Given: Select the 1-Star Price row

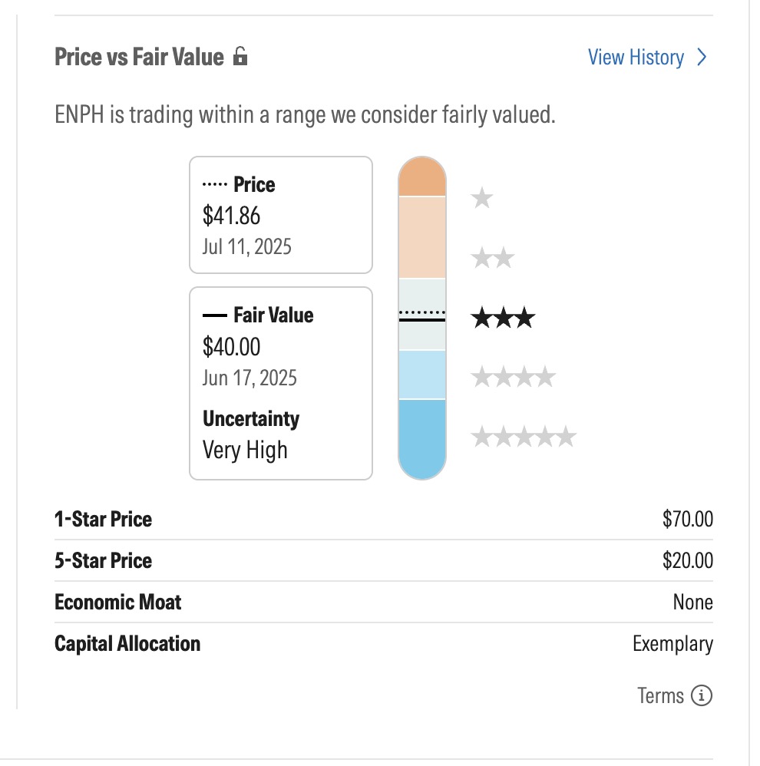Looking at the screenshot, I should 384,519.
